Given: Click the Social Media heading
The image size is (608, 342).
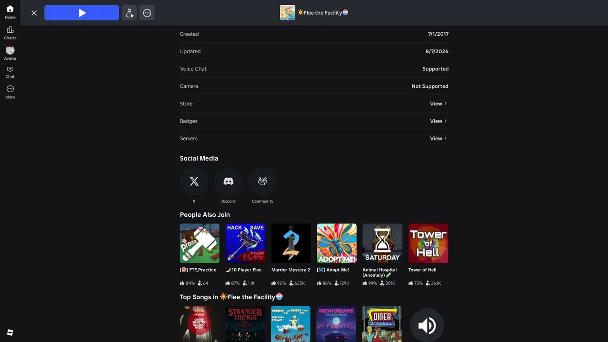Looking at the screenshot, I should coord(199,158).
